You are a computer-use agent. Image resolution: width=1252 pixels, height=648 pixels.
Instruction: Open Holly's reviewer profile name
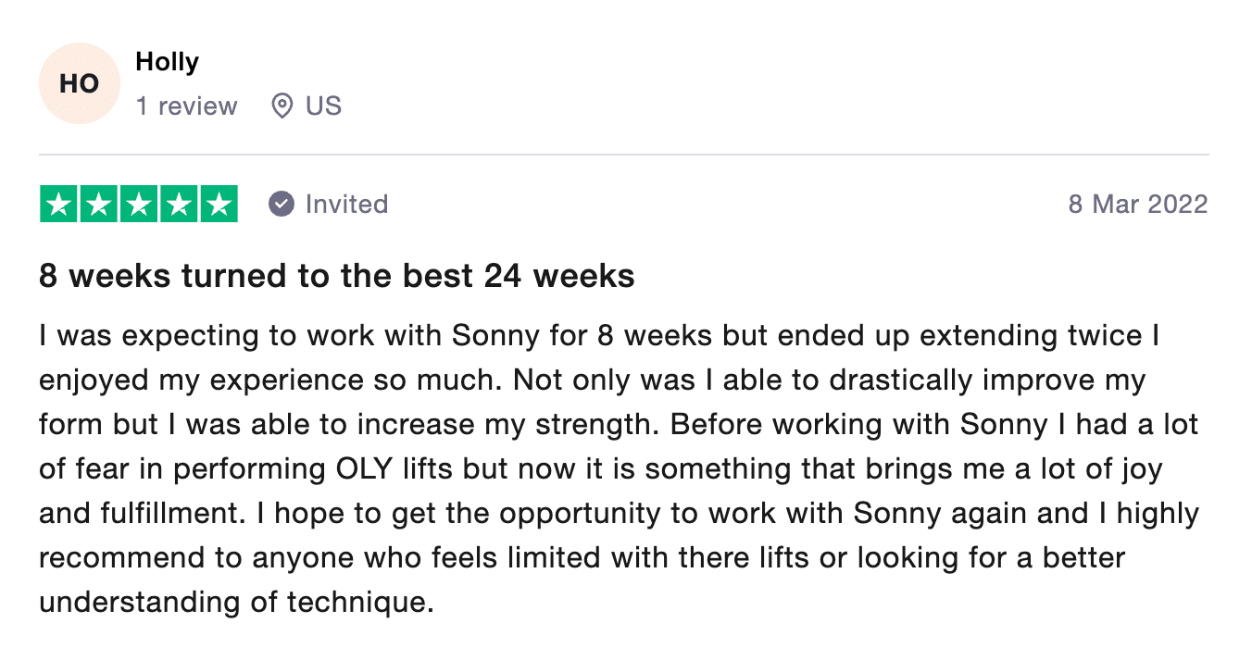(168, 63)
